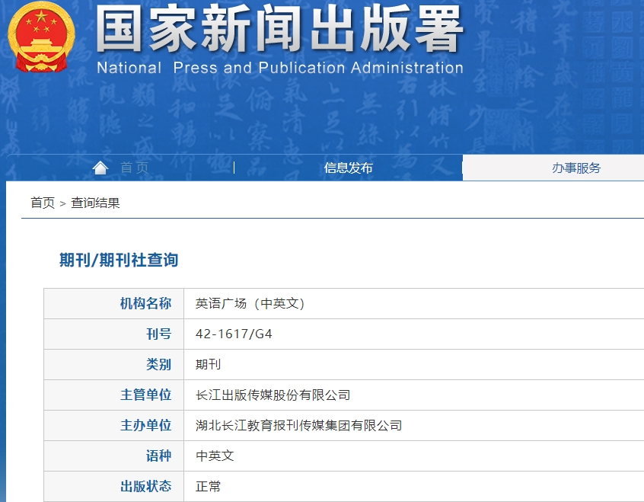Click the National Press and Publication Administration text
This screenshot has width=644, height=502.
279,68
